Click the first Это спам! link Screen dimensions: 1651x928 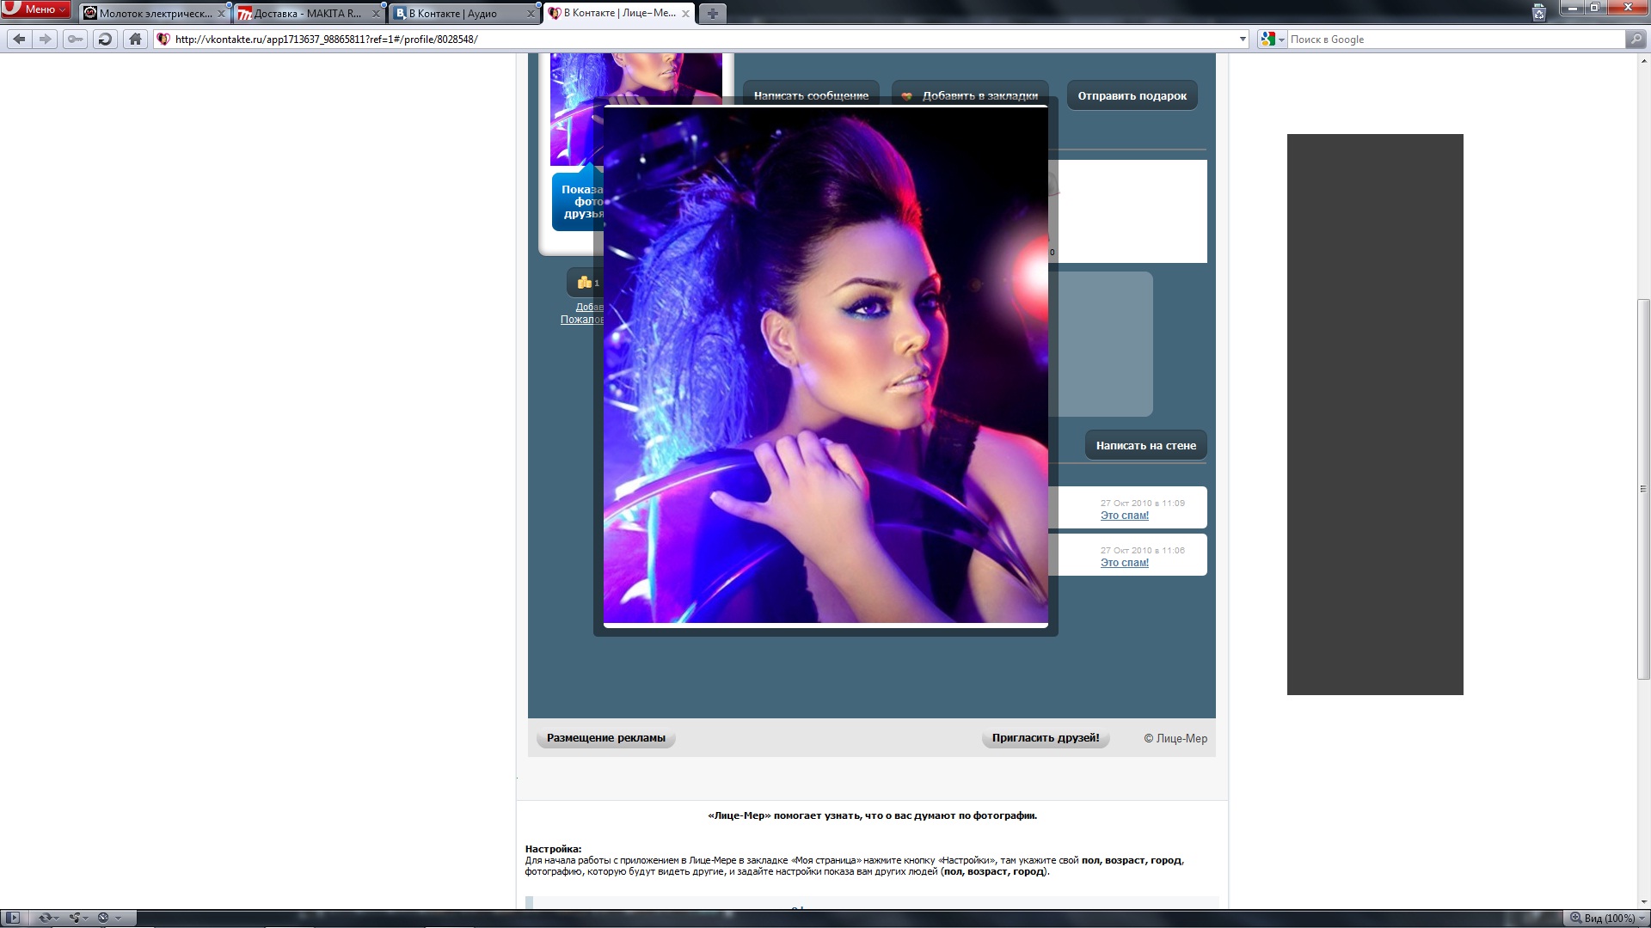tap(1124, 516)
